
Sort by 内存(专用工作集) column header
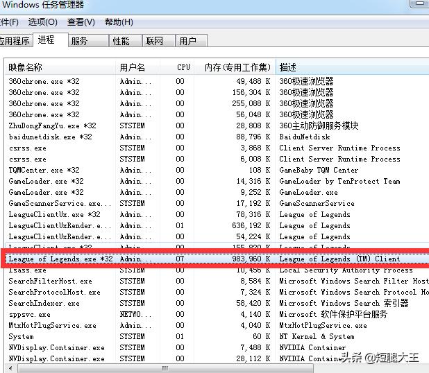click(x=235, y=67)
